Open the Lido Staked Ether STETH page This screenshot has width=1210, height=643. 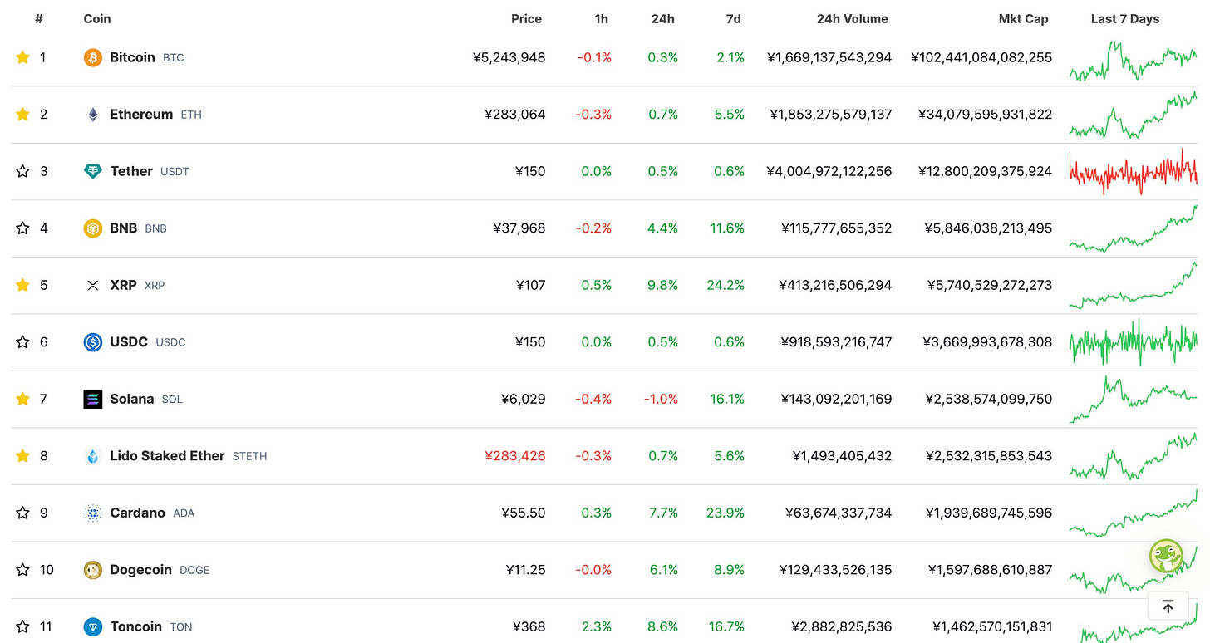coord(189,456)
